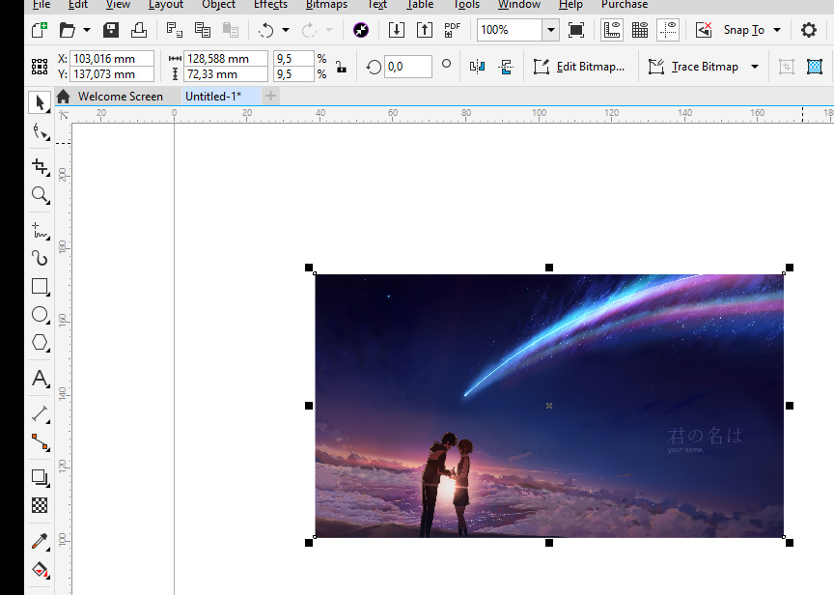Click the X position field
The image size is (834, 595).
pos(112,59)
